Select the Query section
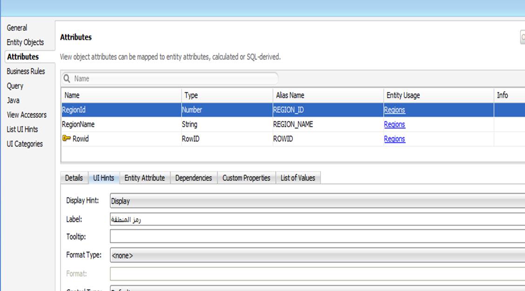Image resolution: width=525 pixels, height=291 pixels. tap(15, 86)
